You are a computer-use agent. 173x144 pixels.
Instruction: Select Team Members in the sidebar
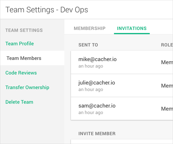(24, 58)
